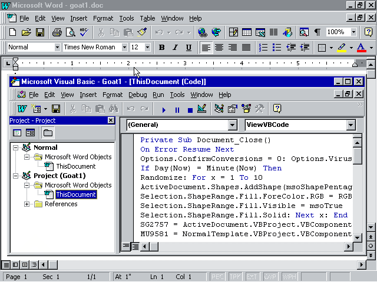Screen dimensions: 377x282
Task: Click the Insert Table icon
Action: [247, 32]
